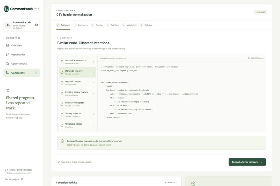The height and width of the screenshot is (186, 280).
Task: Switch to the Evidence step tab
Action: (63, 25)
